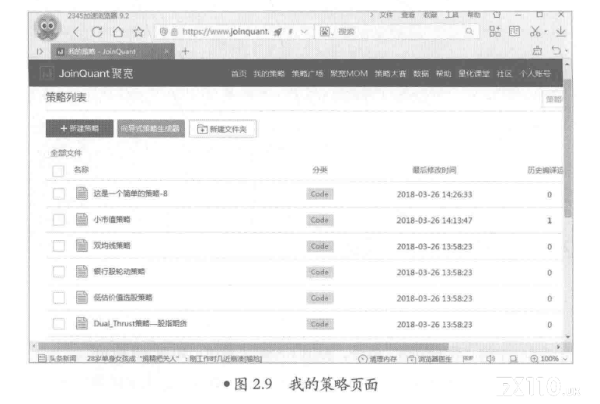Click the 头条新闻 icon in status bar
The image size is (600, 404).
(x=42, y=358)
